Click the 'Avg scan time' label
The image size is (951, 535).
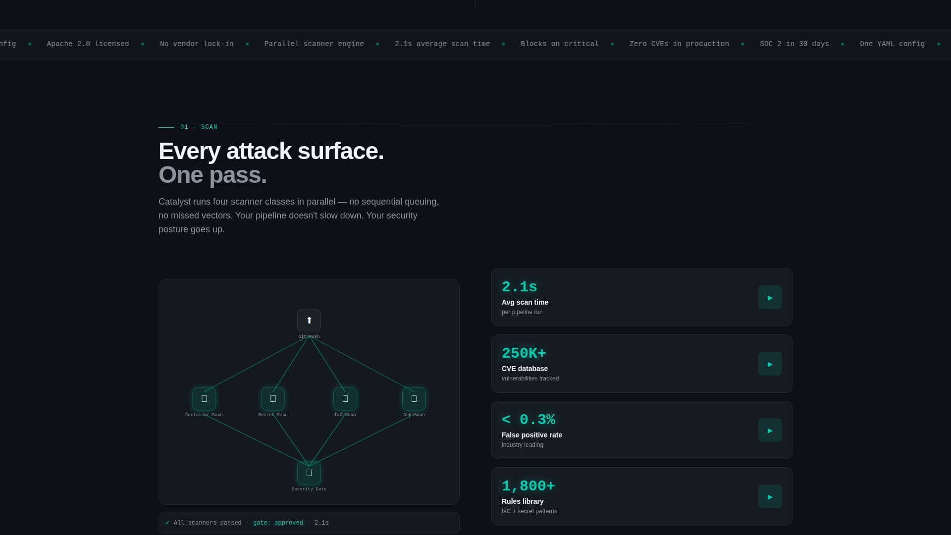pyautogui.click(x=525, y=302)
